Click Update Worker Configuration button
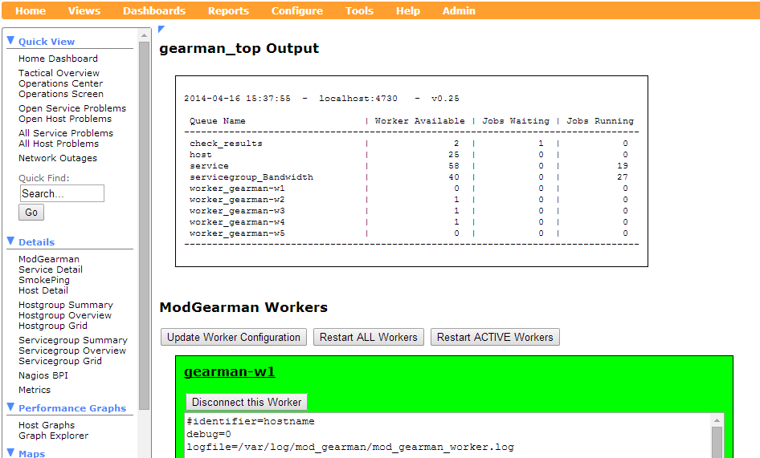 pyautogui.click(x=234, y=337)
